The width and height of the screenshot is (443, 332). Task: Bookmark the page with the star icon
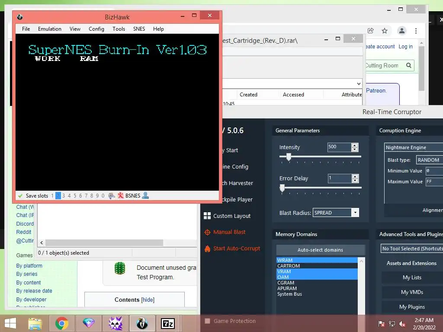coord(385,31)
